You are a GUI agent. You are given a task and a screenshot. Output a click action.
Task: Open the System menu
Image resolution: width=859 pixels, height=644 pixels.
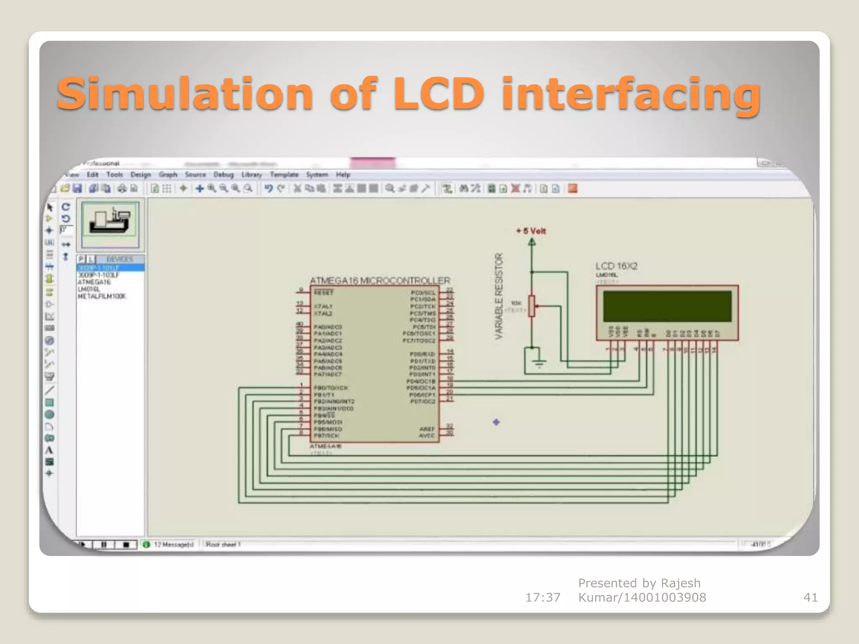pyautogui.click(x=317, y=175)
